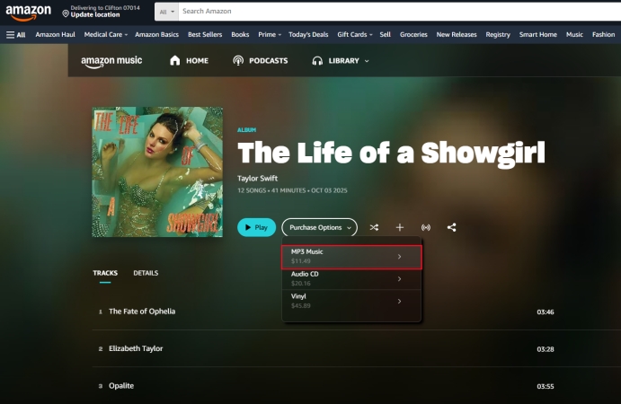Expand Medical Care menu

tap(106, 35)
